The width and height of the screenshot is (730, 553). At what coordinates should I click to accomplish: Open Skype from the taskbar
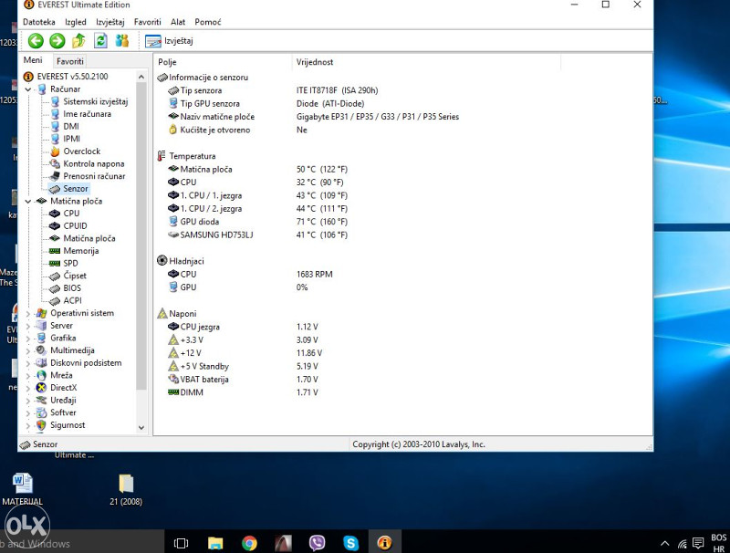point(351,543)
